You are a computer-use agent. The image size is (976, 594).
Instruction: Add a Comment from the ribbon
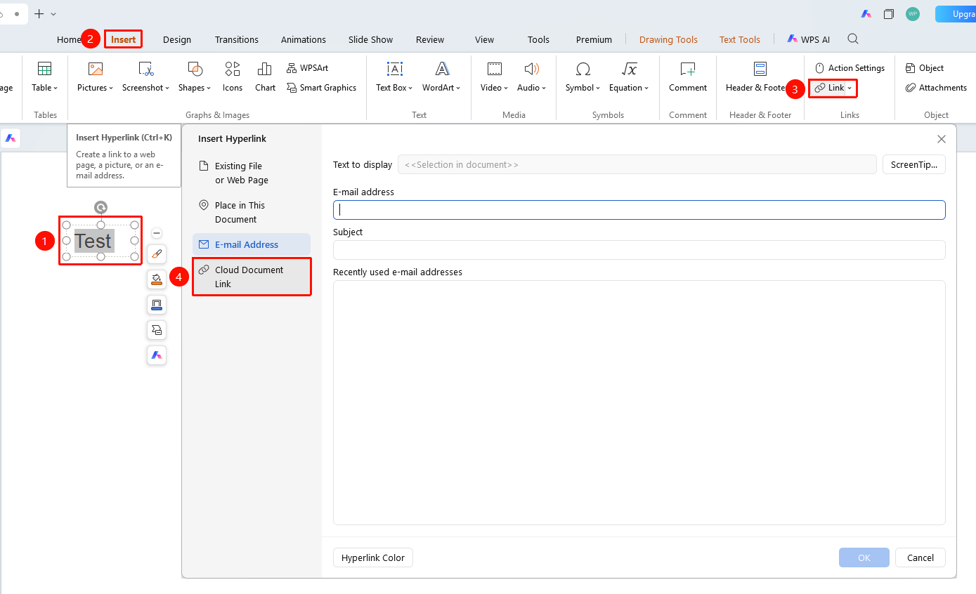688,77
